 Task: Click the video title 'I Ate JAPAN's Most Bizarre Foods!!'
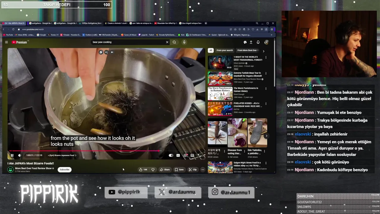pyautogui.click(x=31, y=163)
